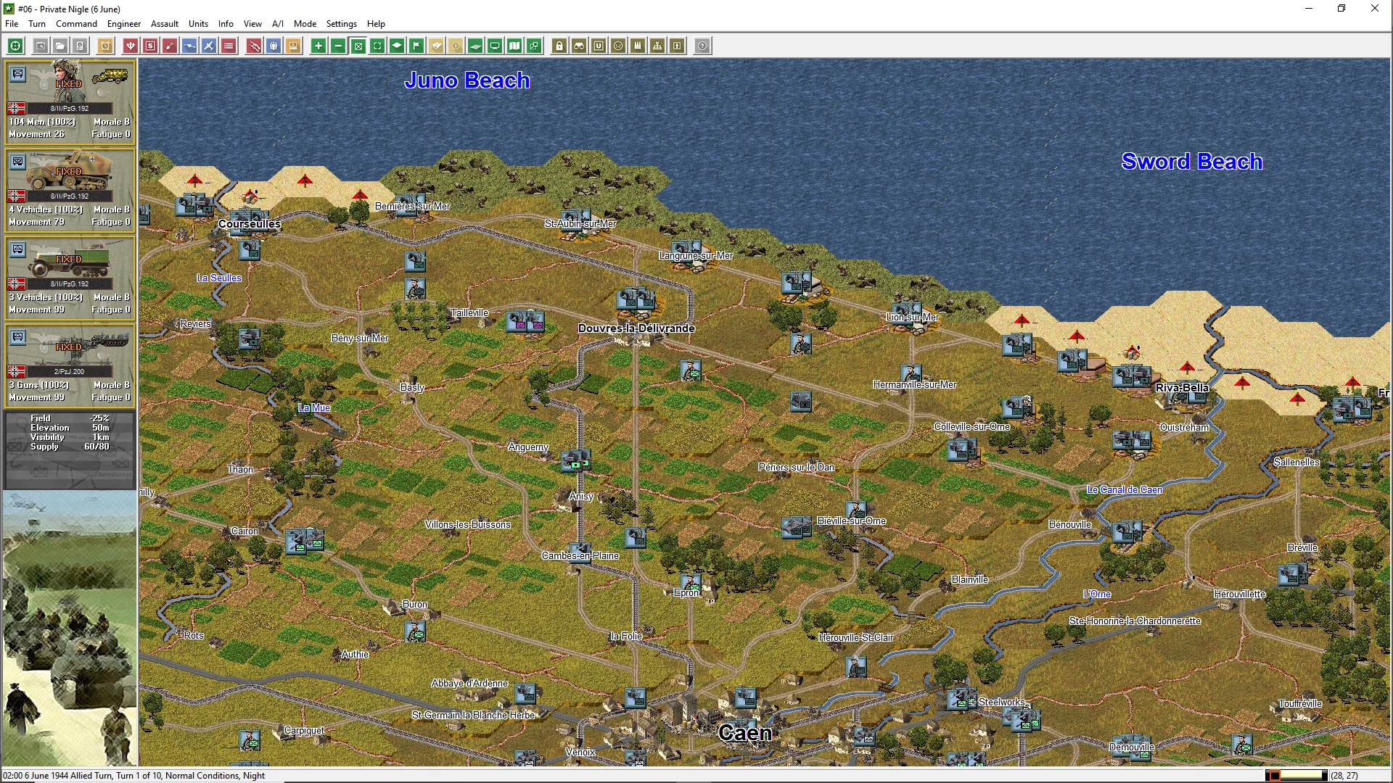1393x783 pixels.
Task: Click the green corner brackets icon
Action: (x=377, y=46)
